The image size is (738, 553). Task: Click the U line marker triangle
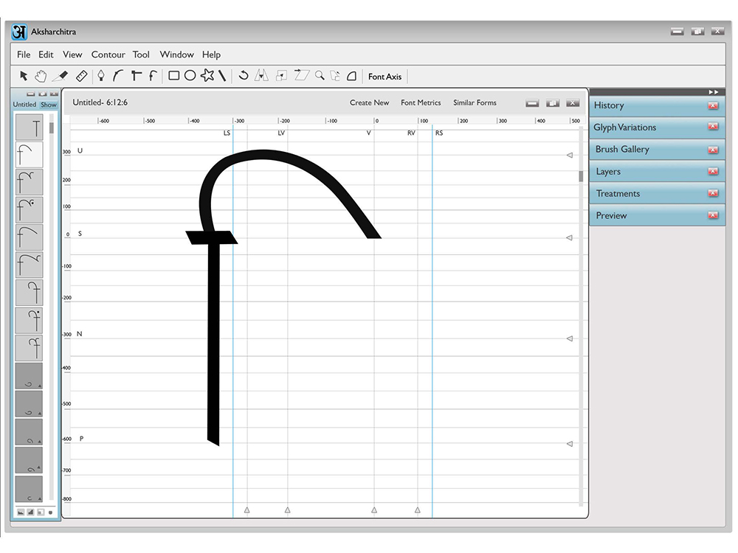[x=570, y=155]
